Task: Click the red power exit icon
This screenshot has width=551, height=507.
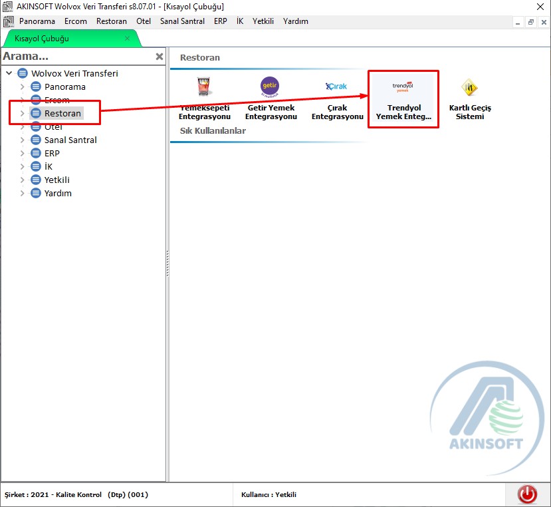Action: pos(527,494)
